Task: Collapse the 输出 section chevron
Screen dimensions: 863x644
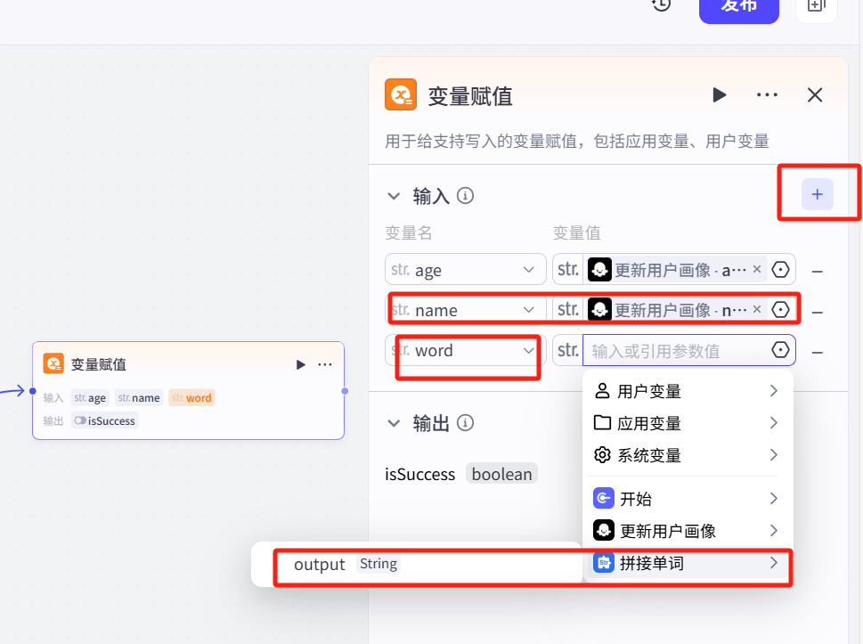Action: [394, 423]
